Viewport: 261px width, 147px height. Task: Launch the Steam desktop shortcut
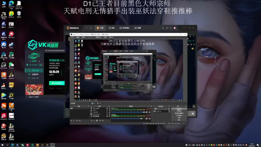pos(11,45)
